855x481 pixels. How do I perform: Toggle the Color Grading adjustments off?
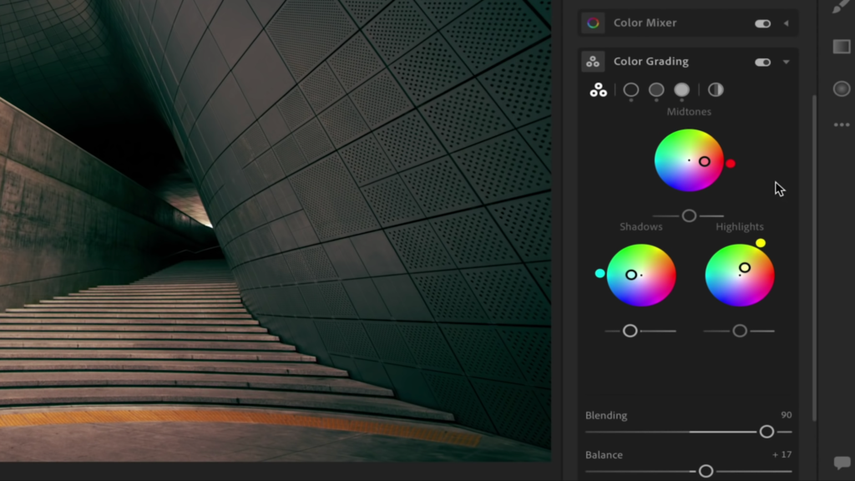pyautogui.click(x=762, y=62)
